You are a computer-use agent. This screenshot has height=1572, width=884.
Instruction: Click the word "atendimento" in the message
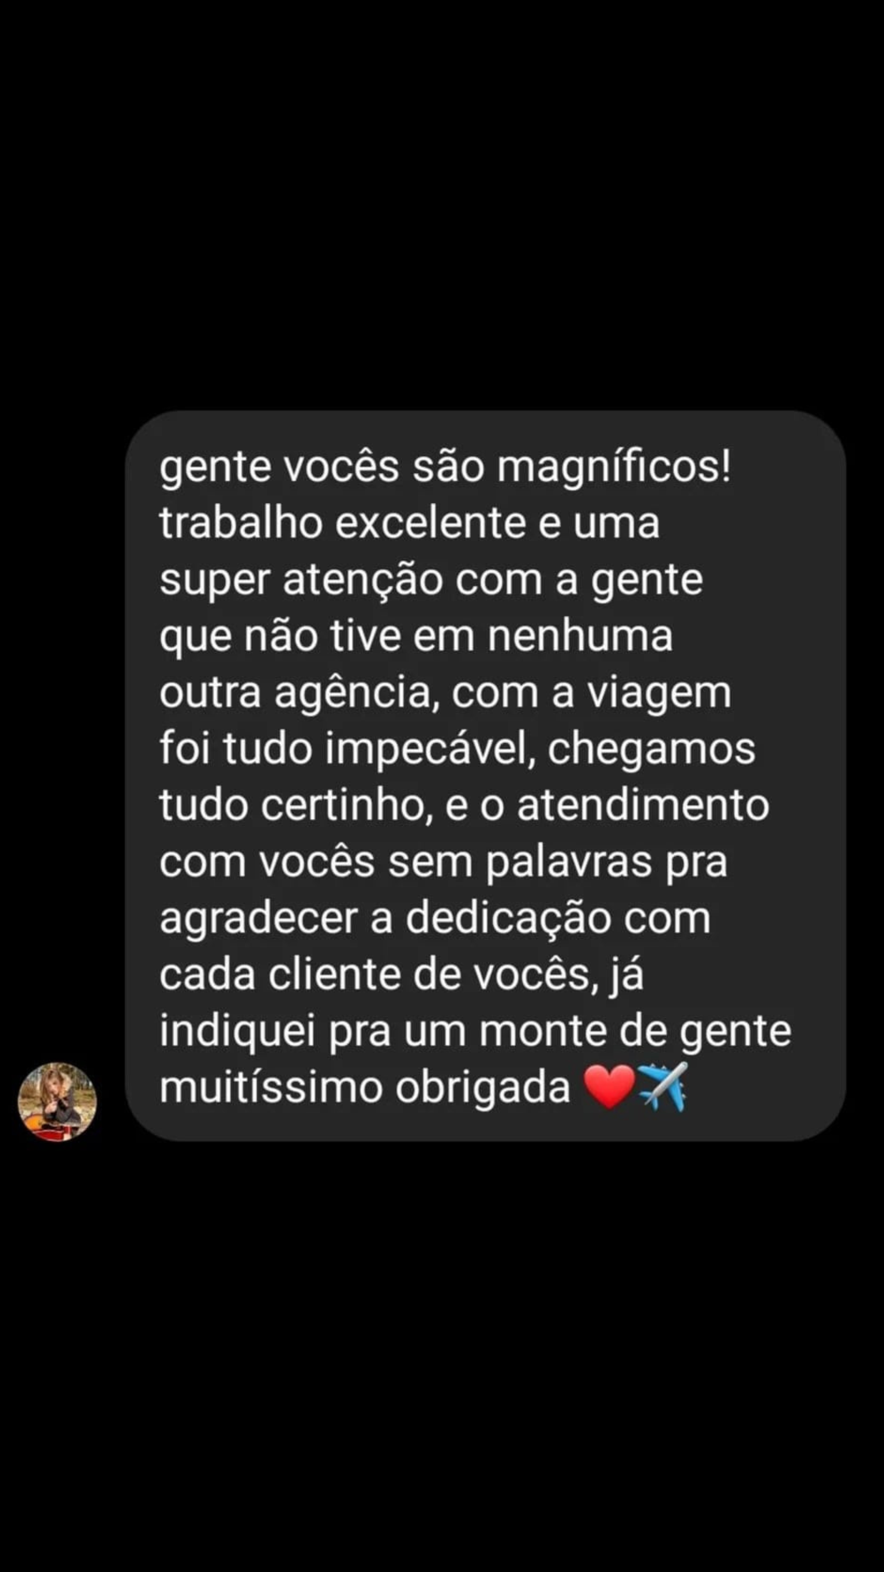643,806
